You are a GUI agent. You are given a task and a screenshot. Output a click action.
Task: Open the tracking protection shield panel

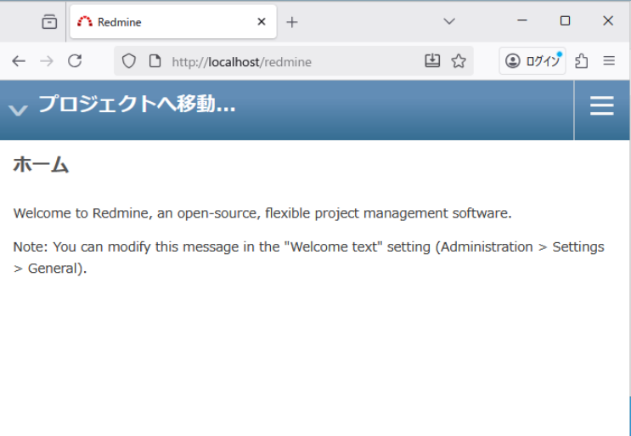[x=129, y=61]
